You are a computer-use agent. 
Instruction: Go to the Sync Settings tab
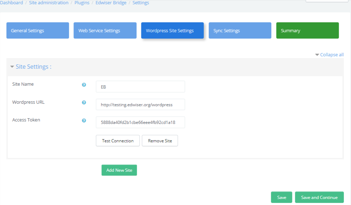[x=240, y=30]
